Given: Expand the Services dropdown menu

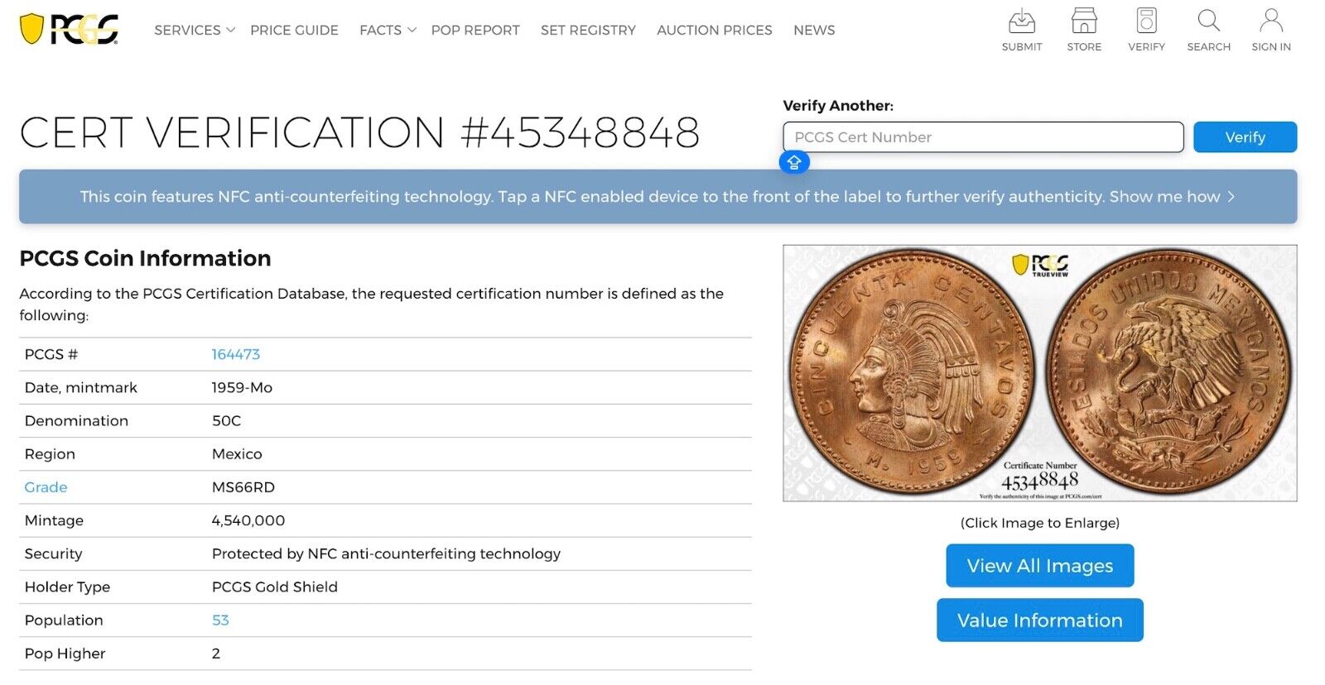Looking at the screenshot, I should point(195,30).
